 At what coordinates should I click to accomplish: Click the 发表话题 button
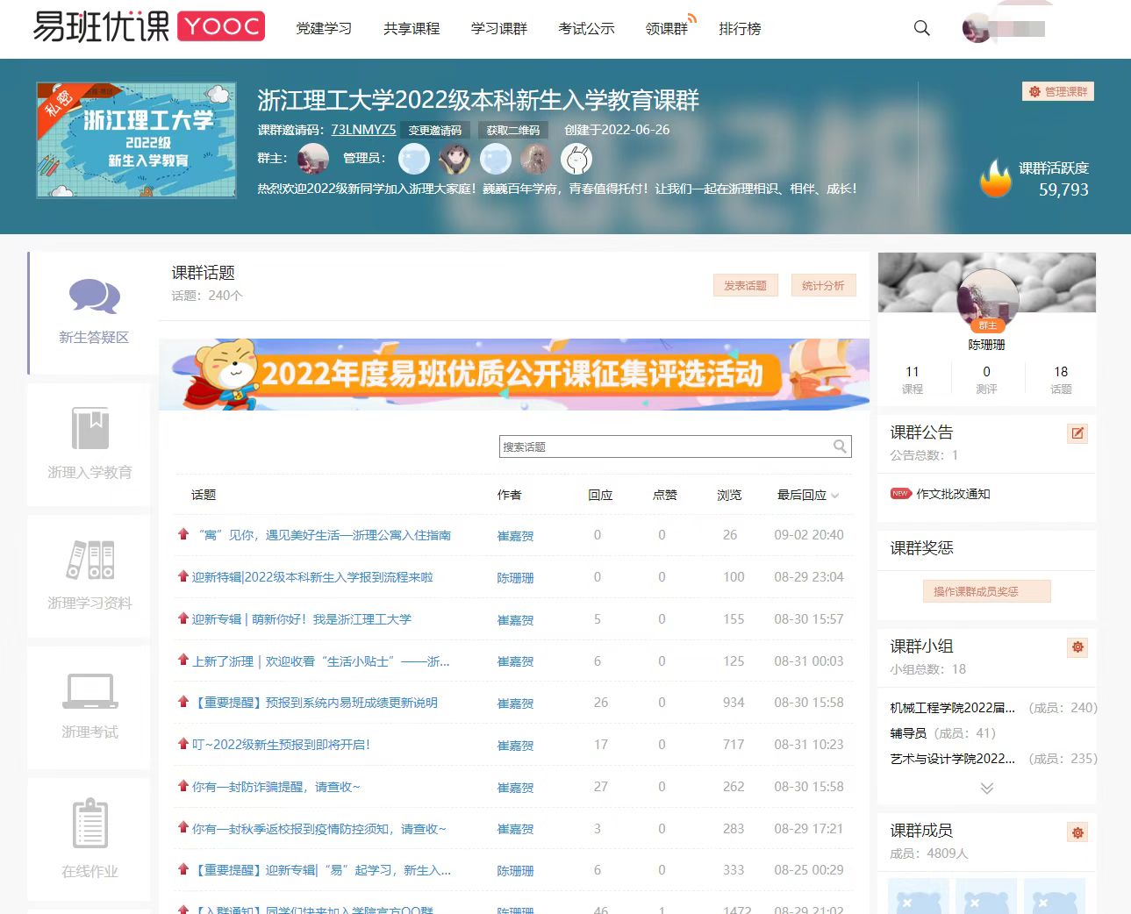click(x=745, y=285)
